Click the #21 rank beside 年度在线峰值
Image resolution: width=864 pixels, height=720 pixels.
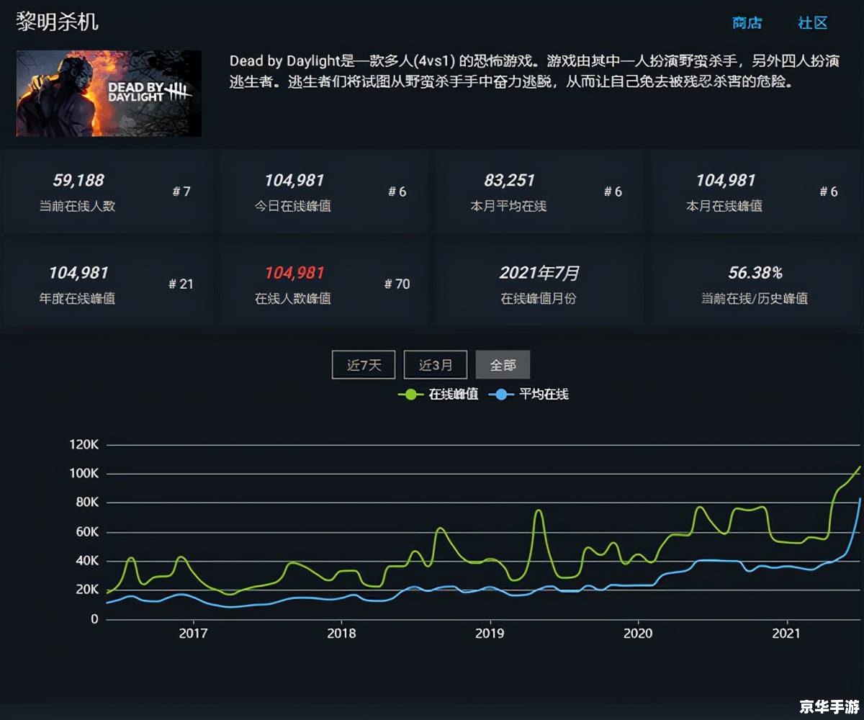pos(181,284)
